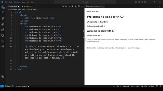
Task: Click the first green run icon
Action: tap(66, 6)
